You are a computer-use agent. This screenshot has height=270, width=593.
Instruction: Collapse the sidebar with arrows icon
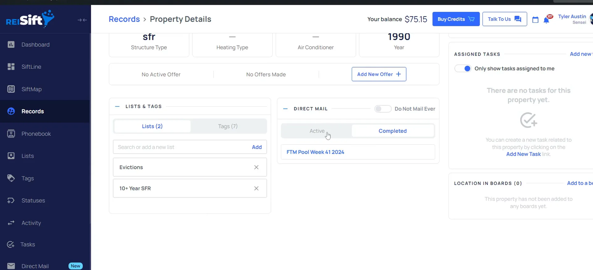pyautogui.click(x=82, y=20)
